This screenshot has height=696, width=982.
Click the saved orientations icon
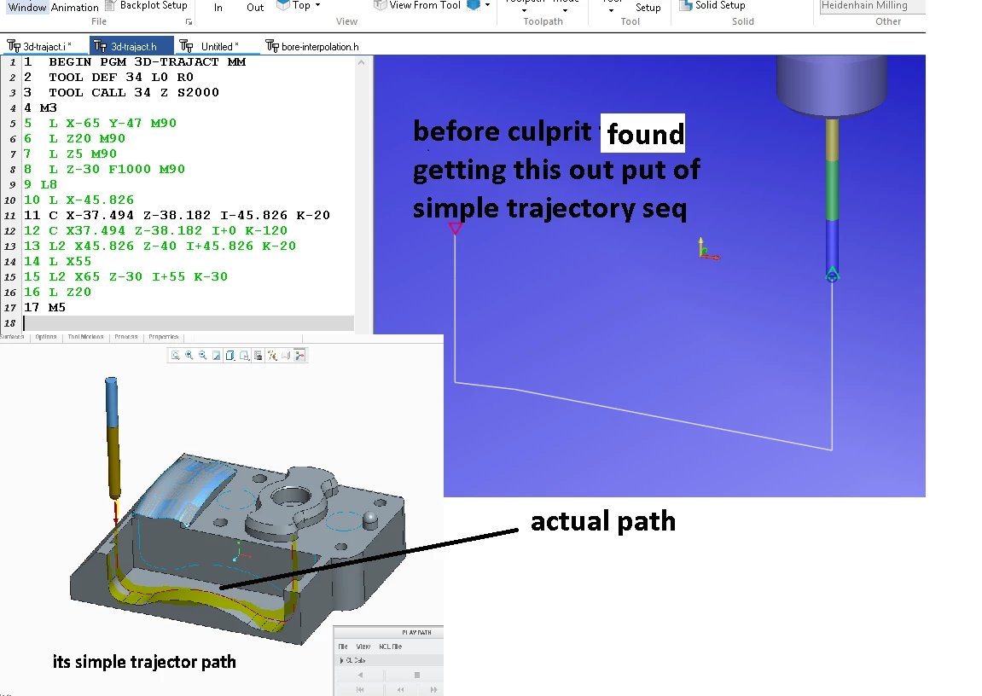click(244, 356)
